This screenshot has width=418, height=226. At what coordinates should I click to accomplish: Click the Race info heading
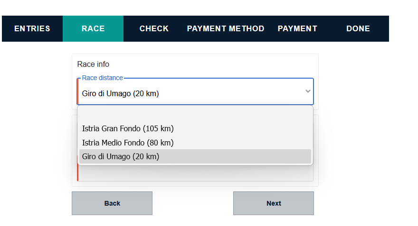click(x=93, y=64)
